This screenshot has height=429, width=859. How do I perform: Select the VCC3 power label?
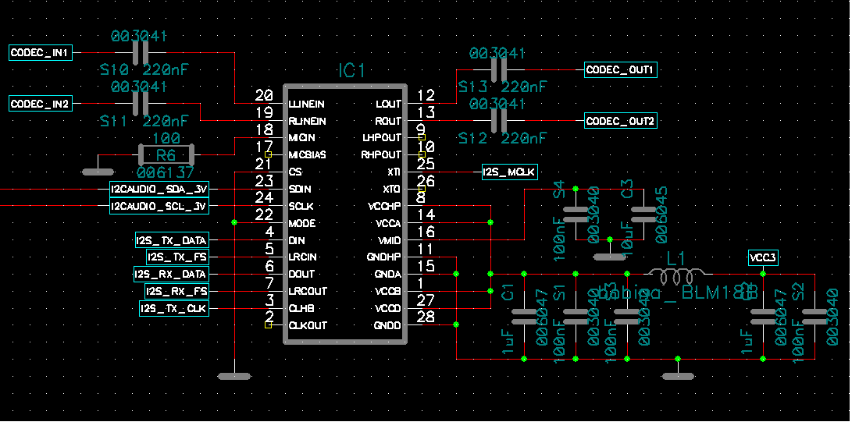click(763, 257)
